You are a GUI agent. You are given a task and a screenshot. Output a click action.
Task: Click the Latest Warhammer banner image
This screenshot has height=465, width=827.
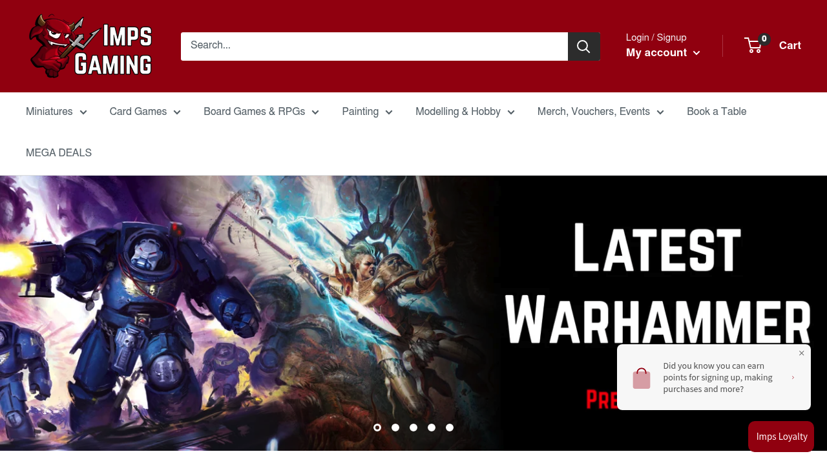click(413, 313)
